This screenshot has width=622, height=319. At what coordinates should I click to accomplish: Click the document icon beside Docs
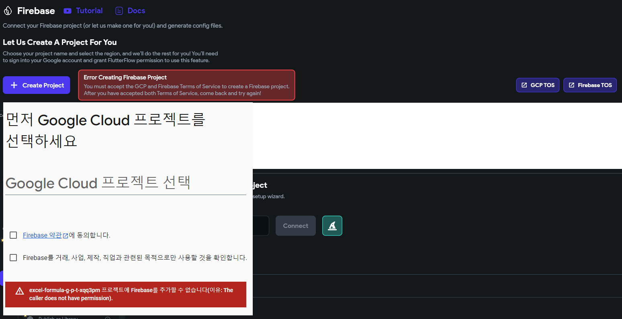coord(119,11)
